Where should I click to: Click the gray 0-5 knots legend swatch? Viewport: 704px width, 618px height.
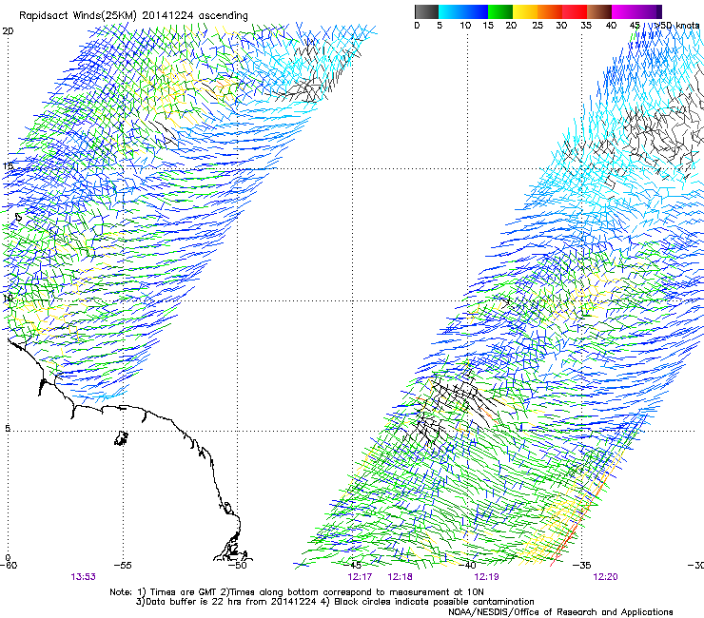point(426,11)
